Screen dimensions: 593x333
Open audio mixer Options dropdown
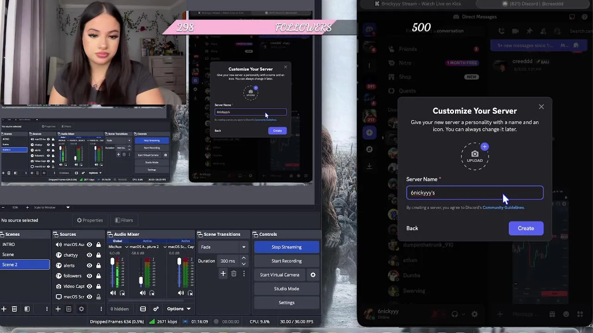point(178,309)
